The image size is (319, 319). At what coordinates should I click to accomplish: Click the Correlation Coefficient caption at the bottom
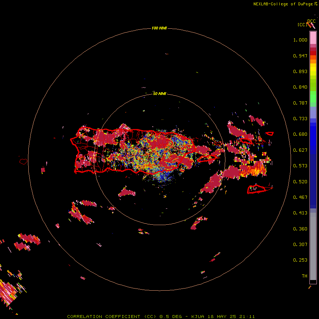[x=161, y=317]
